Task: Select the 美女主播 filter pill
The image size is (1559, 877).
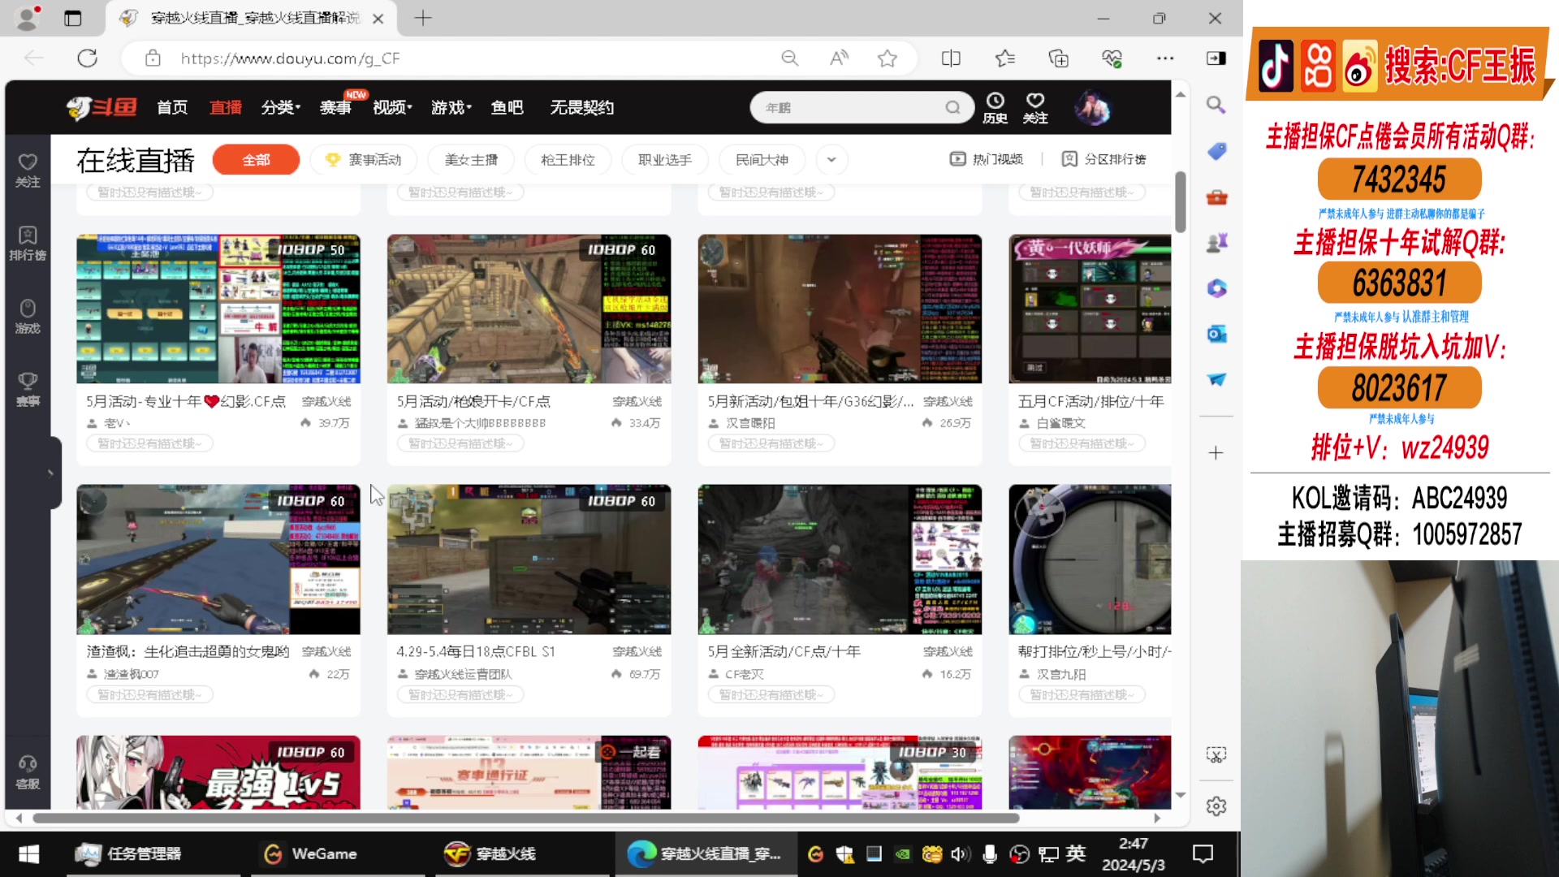Action: (471, 160)
